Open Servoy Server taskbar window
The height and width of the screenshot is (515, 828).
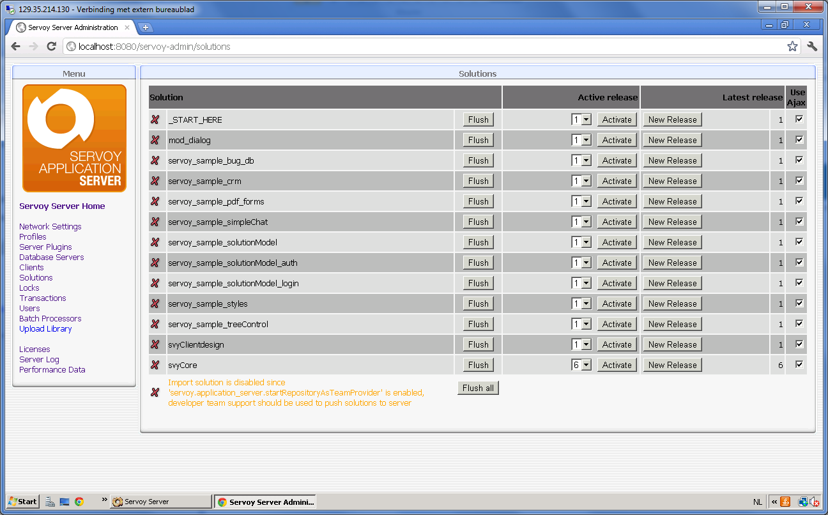(x=160, y=502)
